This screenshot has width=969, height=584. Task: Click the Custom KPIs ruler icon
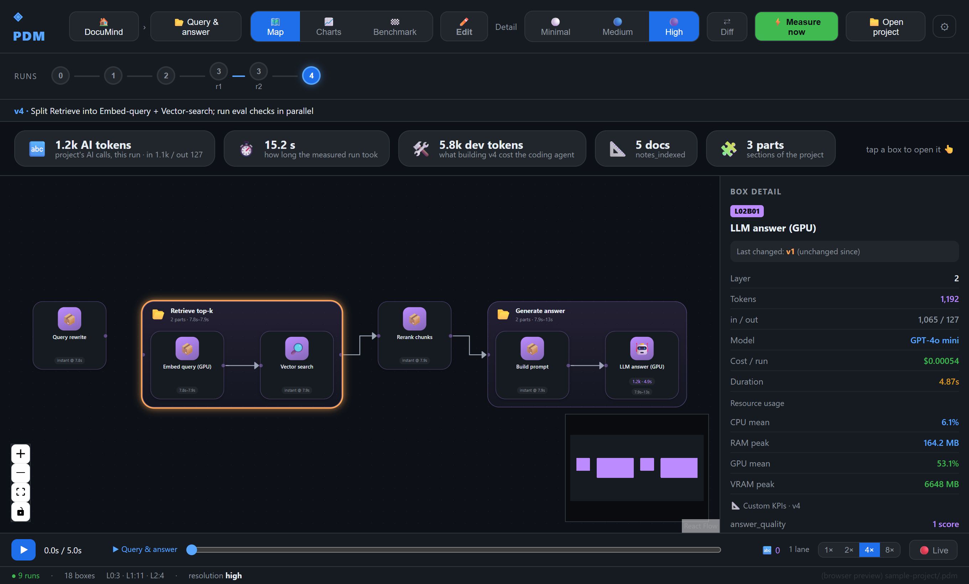tap(735, 505)
